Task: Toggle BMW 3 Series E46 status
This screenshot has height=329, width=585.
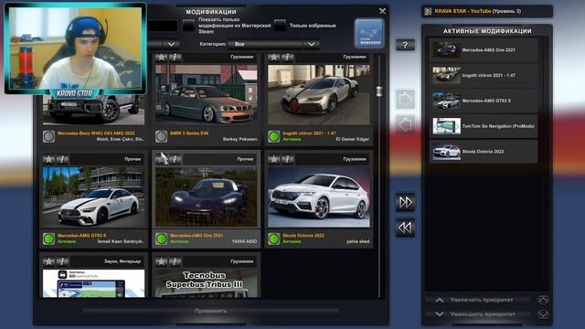Action: coord(161,136)
